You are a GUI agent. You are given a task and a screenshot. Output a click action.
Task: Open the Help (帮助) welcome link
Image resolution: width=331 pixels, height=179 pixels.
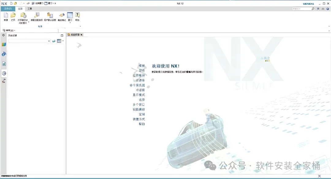142,124
